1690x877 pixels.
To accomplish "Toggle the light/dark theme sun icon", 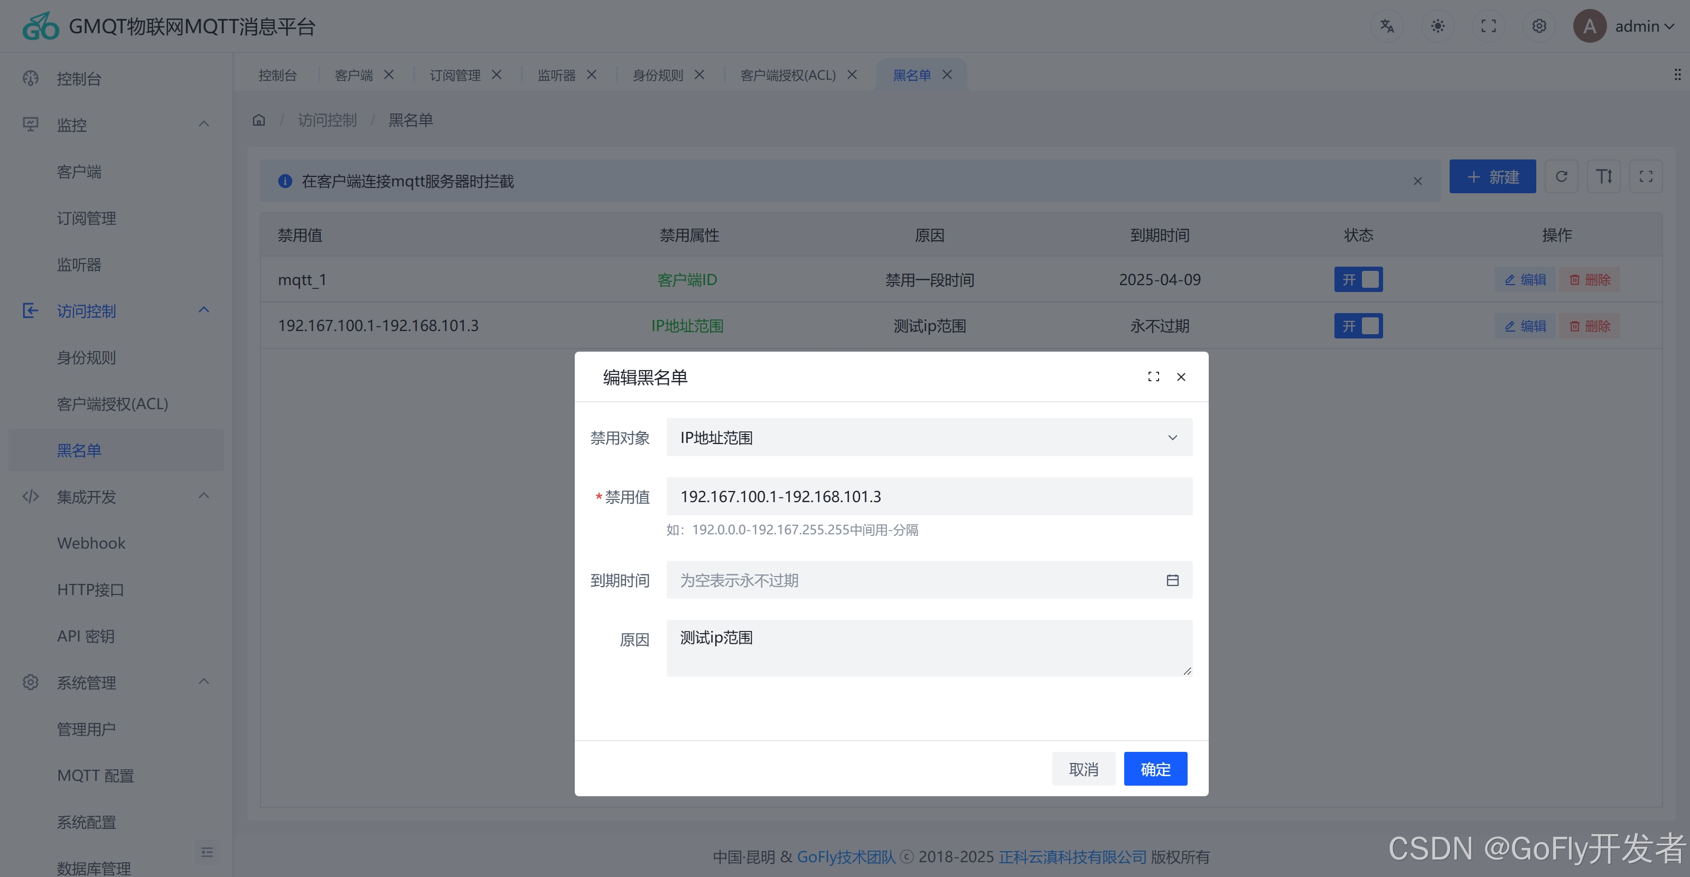I will click(1437, 26).
